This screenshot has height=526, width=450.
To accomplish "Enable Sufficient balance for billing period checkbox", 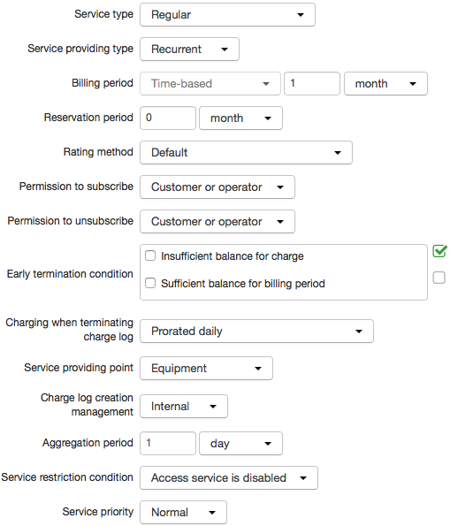I will 150,283.
